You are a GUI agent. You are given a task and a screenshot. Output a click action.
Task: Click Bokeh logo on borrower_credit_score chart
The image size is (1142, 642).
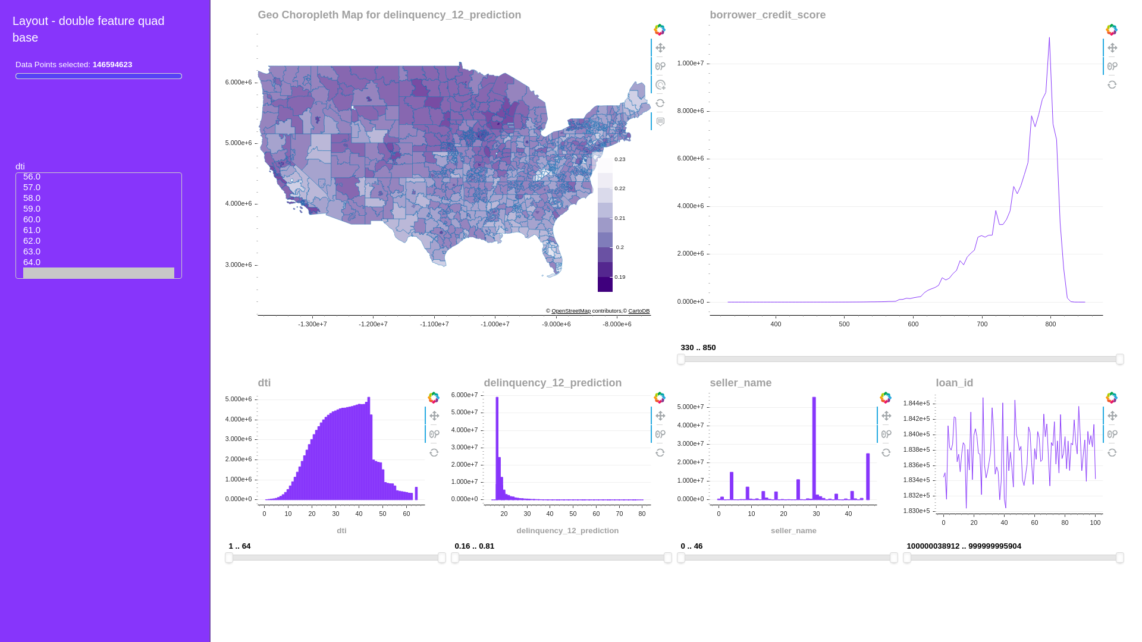(x=1112, y=30)
